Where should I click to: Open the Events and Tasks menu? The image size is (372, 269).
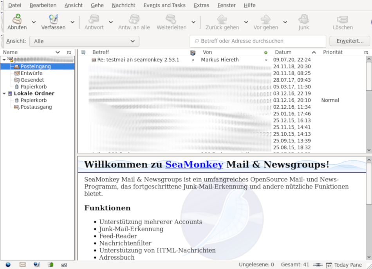point(164,5)
